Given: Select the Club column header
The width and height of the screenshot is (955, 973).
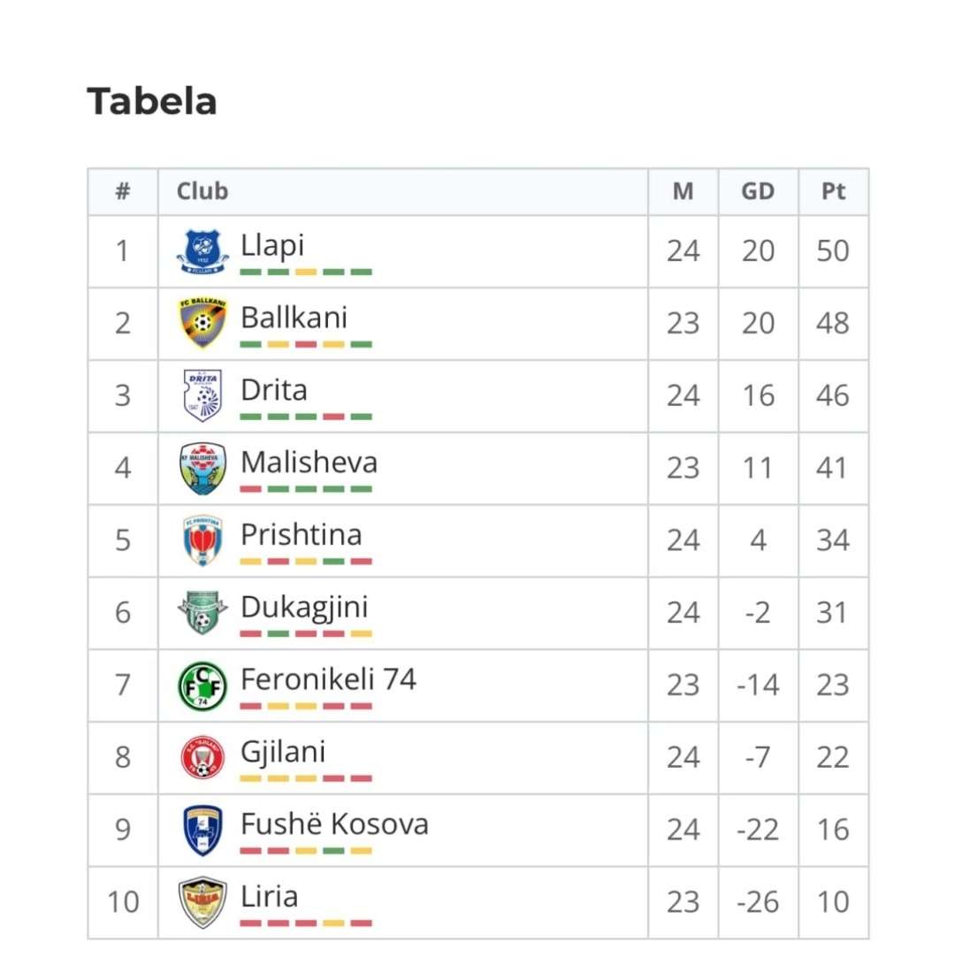Looking at the screenshot, I should tap(202, 191).
